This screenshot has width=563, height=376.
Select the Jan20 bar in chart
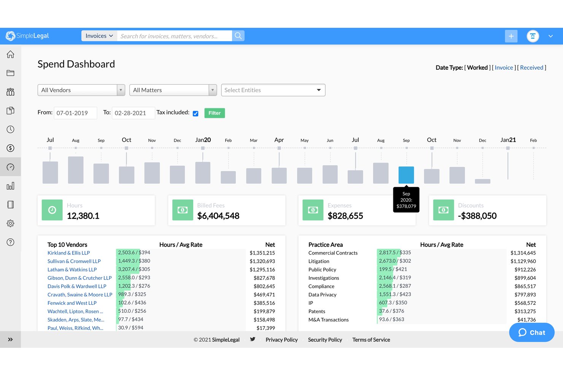coord(203,173)
